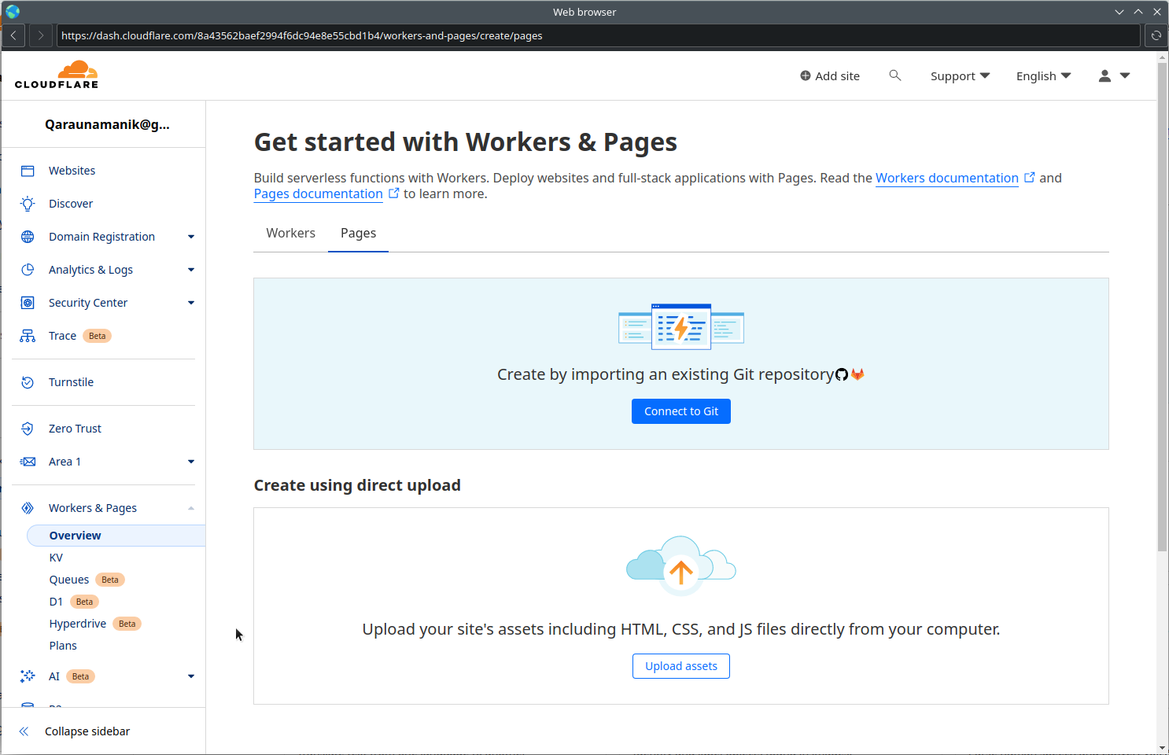Click the Upload assets button
The image size is (1169, 755).
click(680, 666)
